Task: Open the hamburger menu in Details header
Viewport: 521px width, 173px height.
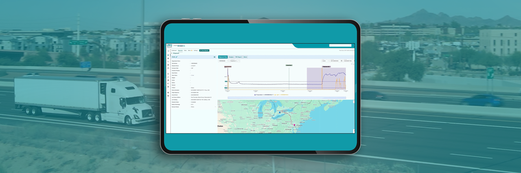Action: pyautogui.click(x=215, y=57)
